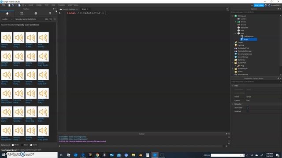
Task: Choose White background radio option
Action: click(x=13, y=145)
